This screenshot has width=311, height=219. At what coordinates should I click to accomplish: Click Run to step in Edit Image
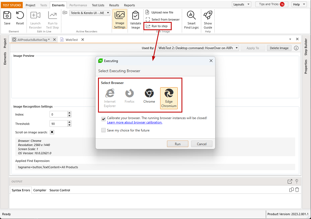[157, 26]
